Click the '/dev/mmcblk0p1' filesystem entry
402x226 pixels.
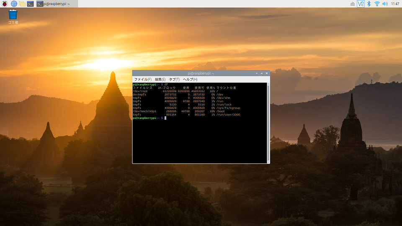coord(144,111)
